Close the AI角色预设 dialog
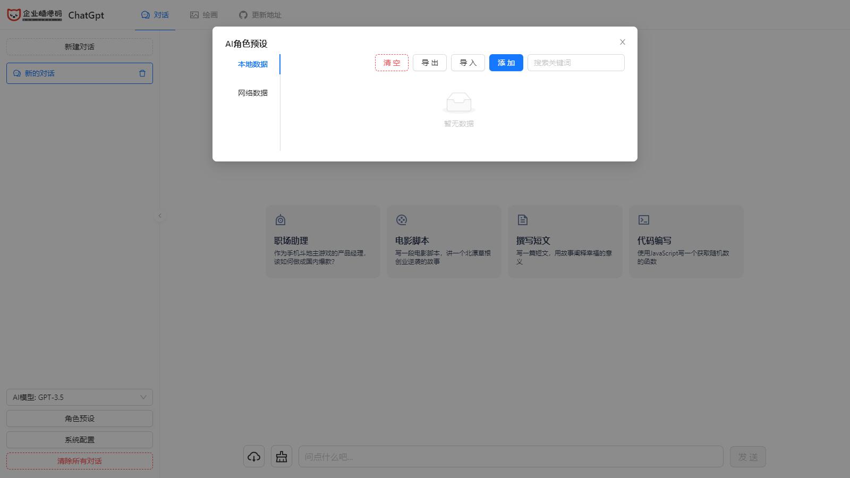This screenshot has height=478, width=850. (x=623, y=42)
